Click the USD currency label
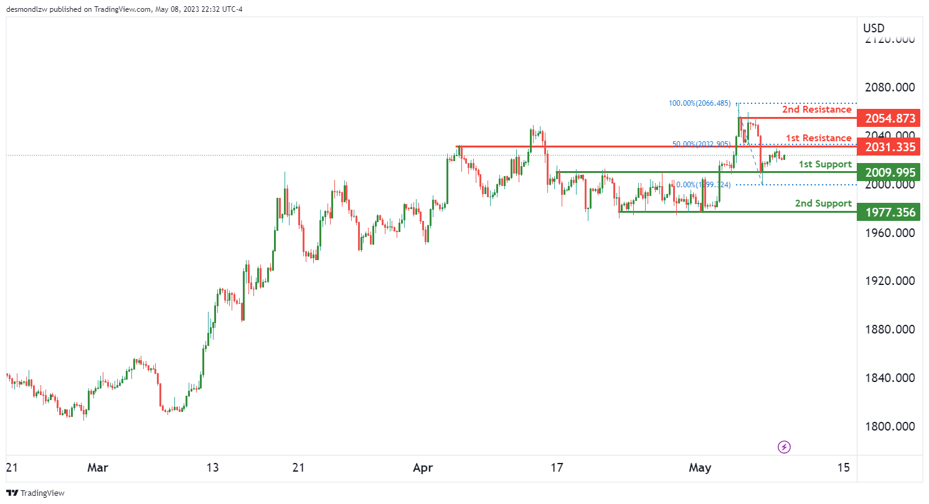Image resolution: width=929 pixels, height=504 pixels. point(874,28)
